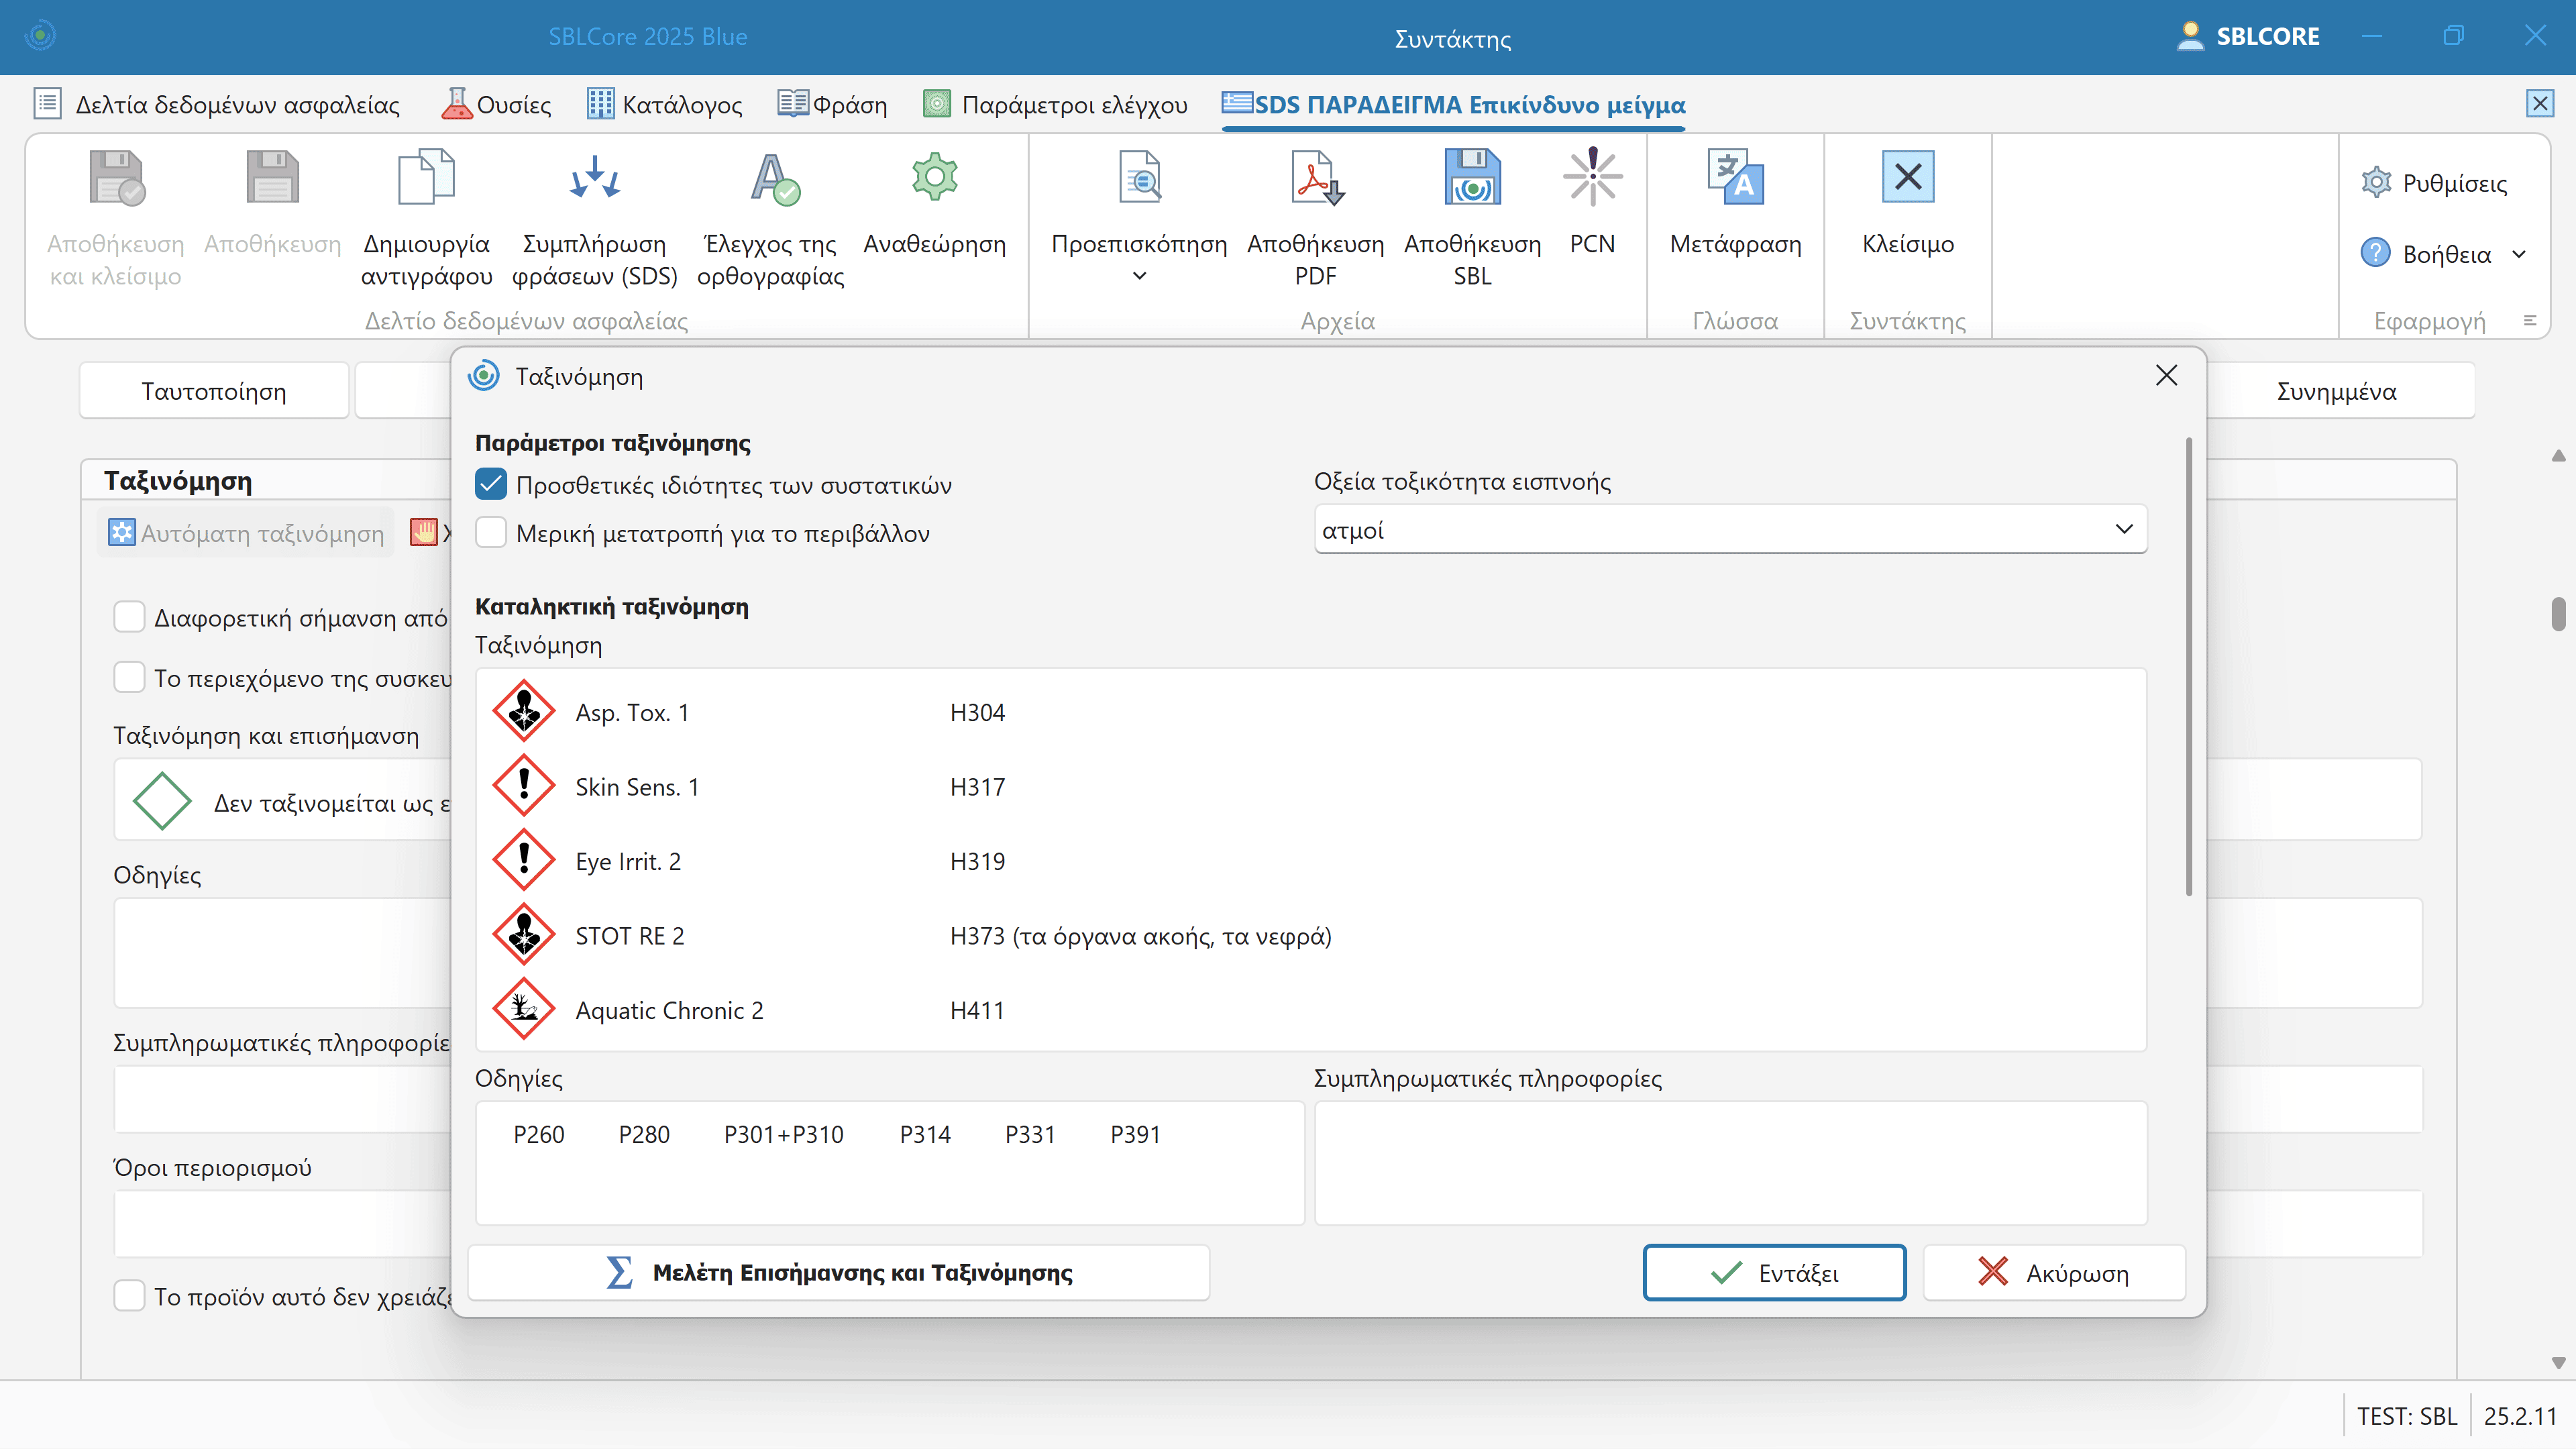
Task: Click the Save PDF icon (Αποθήκευση PDF)
Action: pyautogui.click(x=1315, y=180)
